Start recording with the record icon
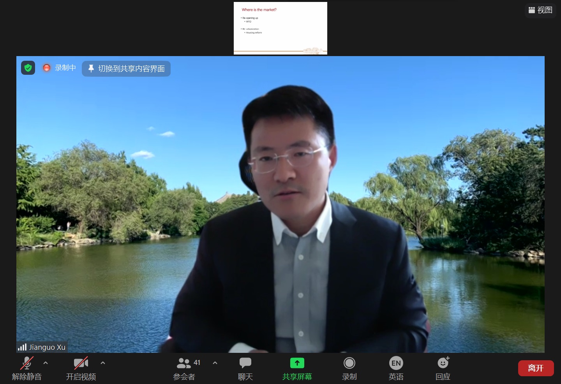The width and height of the screenshot is (561, 384). (349, 363)
